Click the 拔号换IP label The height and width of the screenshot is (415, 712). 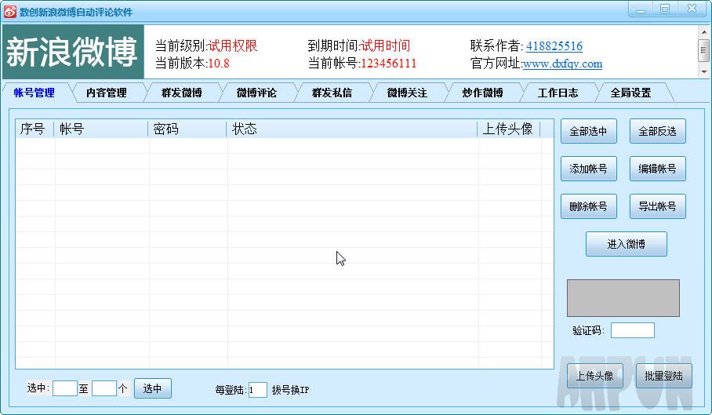pos(291,390)
